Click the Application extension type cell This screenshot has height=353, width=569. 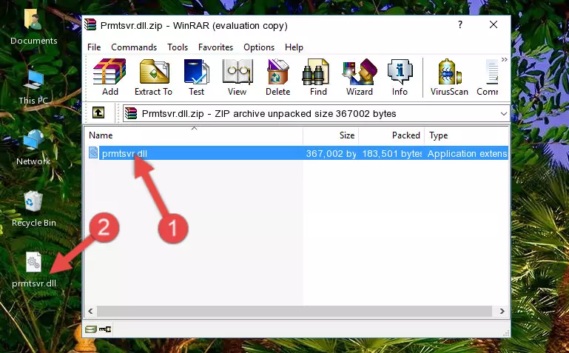click(x=467, y=153)
